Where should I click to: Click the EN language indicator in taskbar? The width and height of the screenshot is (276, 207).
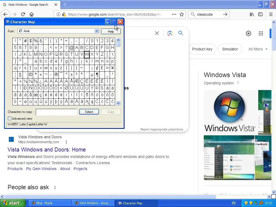pos(234,203)
